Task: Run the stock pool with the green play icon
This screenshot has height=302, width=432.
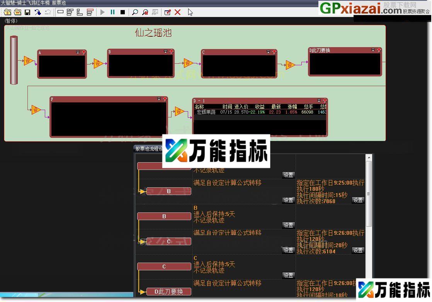Action: (x=102, y=12)
